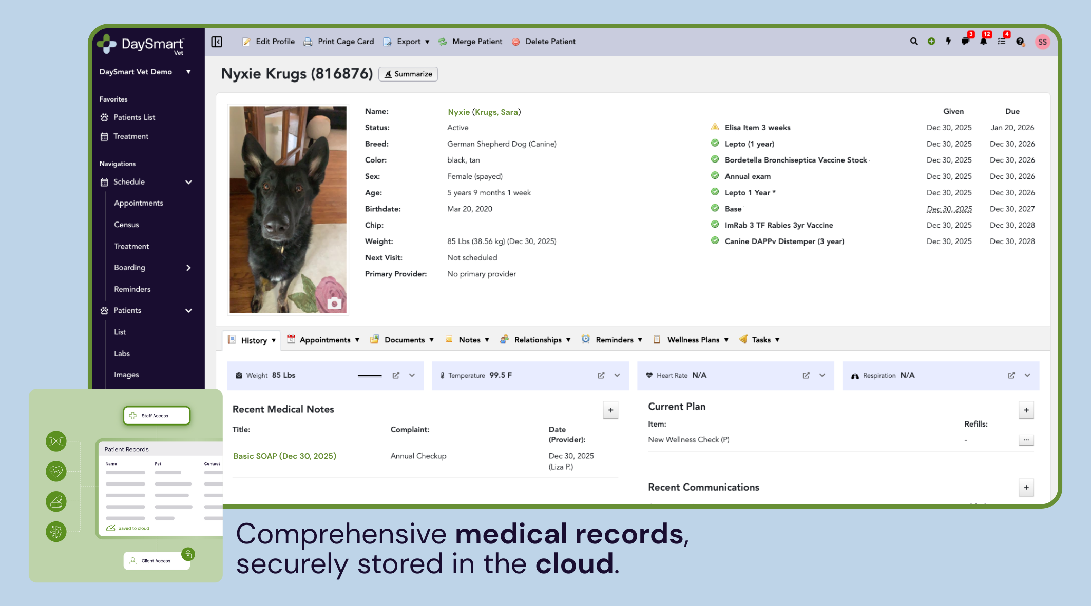Collapse the Patients section in the sidebar
Screen dimensions: 1091x606
[x=189, y=310]
